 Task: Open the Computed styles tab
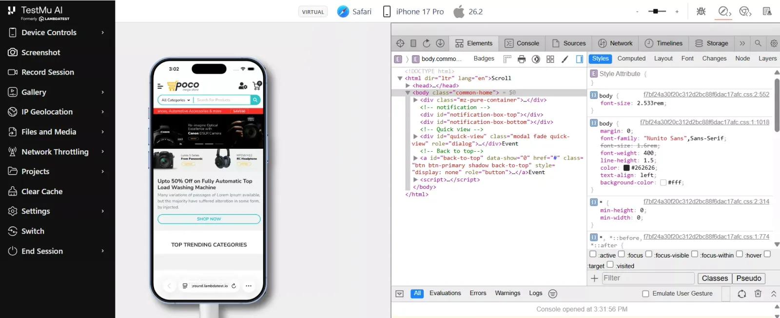tap(631, 59)
